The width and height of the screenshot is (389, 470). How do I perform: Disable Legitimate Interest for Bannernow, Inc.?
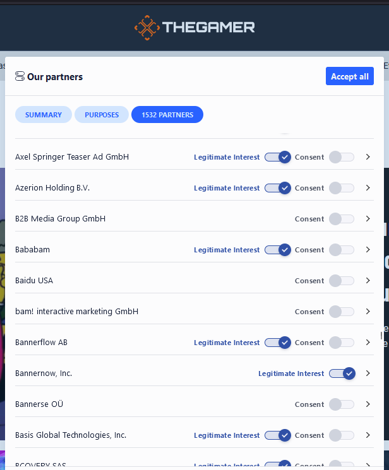pos(342,373)
